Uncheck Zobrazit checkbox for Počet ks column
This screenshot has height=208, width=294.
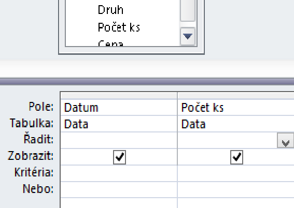point(236,157)
